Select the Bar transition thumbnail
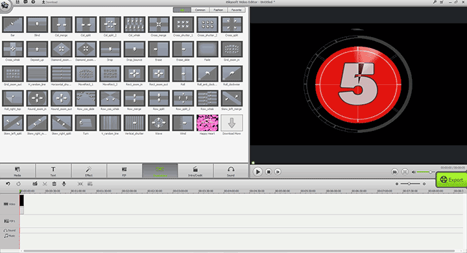This screenshot has height=253, width=467. tap(13, 25)
